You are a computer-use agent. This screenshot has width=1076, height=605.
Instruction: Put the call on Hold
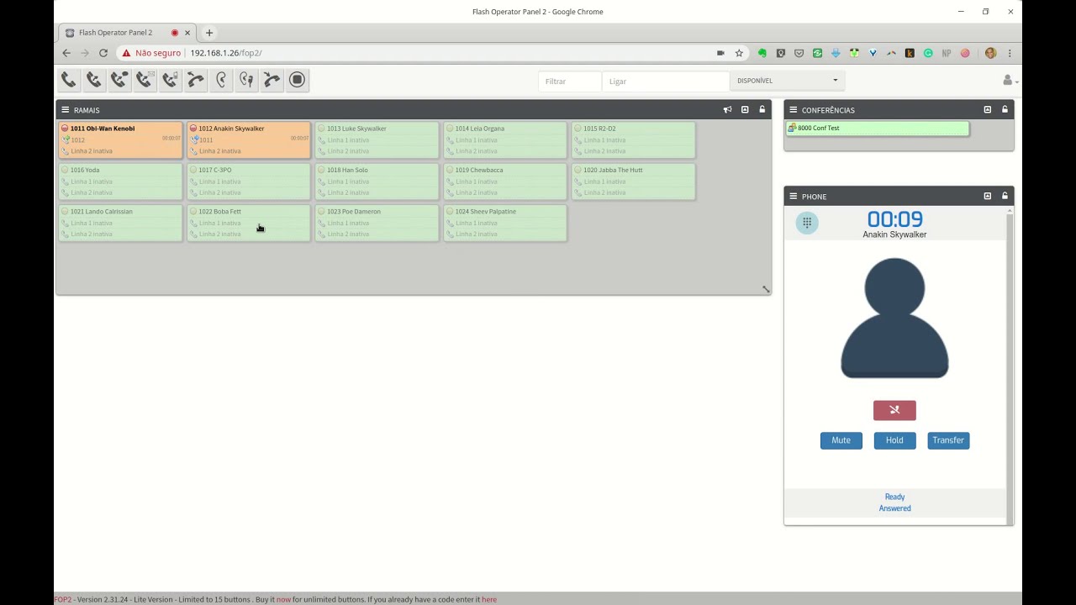point(894,440)
